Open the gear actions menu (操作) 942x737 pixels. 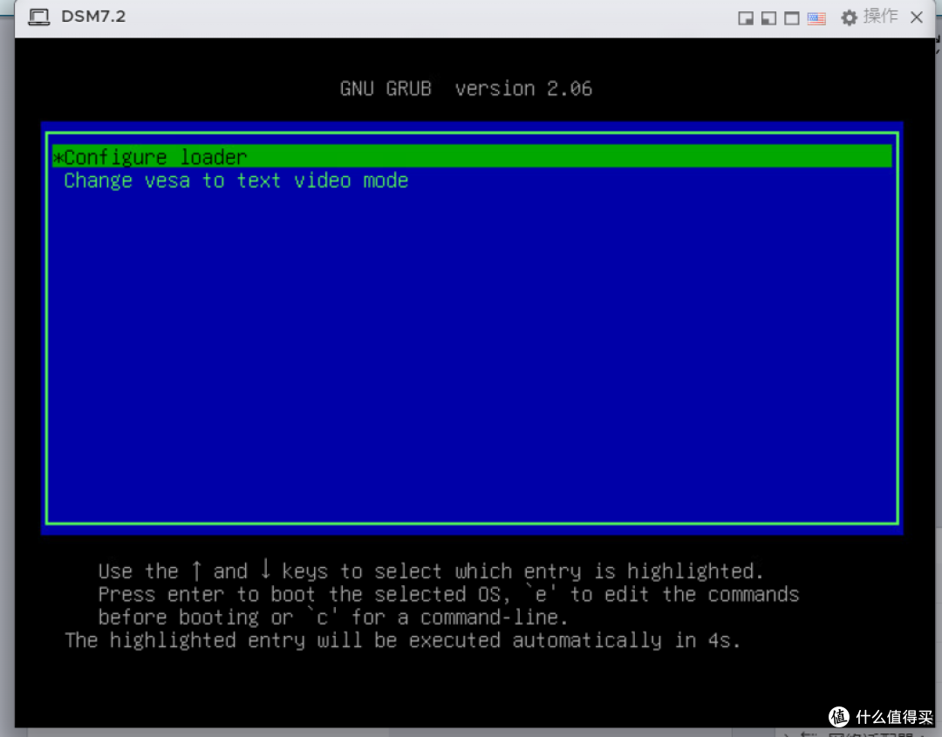pos(869,17)
